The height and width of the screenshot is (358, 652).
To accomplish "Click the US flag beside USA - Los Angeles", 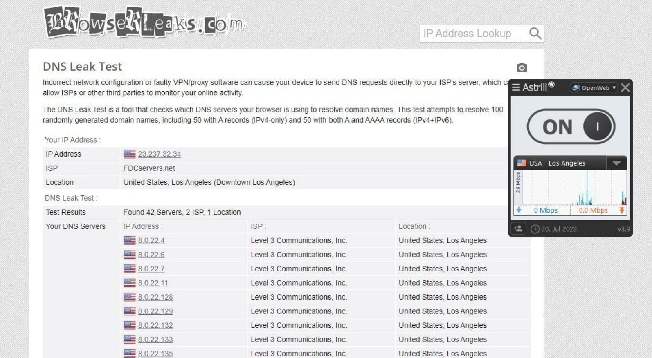I will coord(521,162).
